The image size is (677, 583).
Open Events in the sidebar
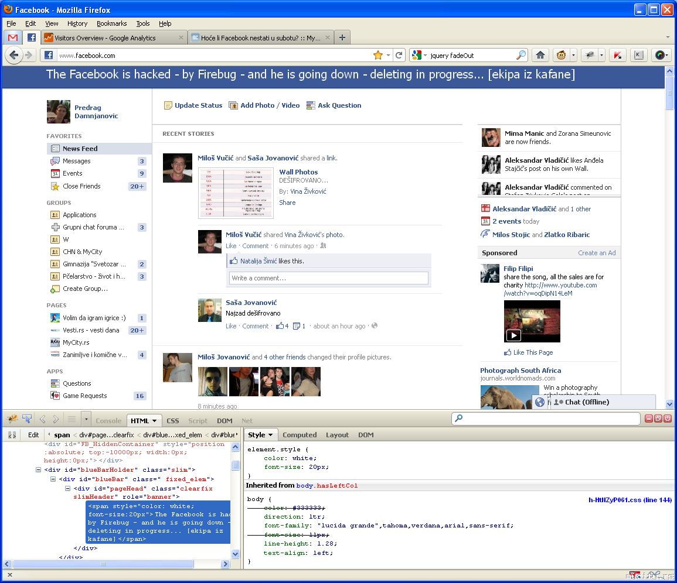pyautogui.click(x=72, y=173)
